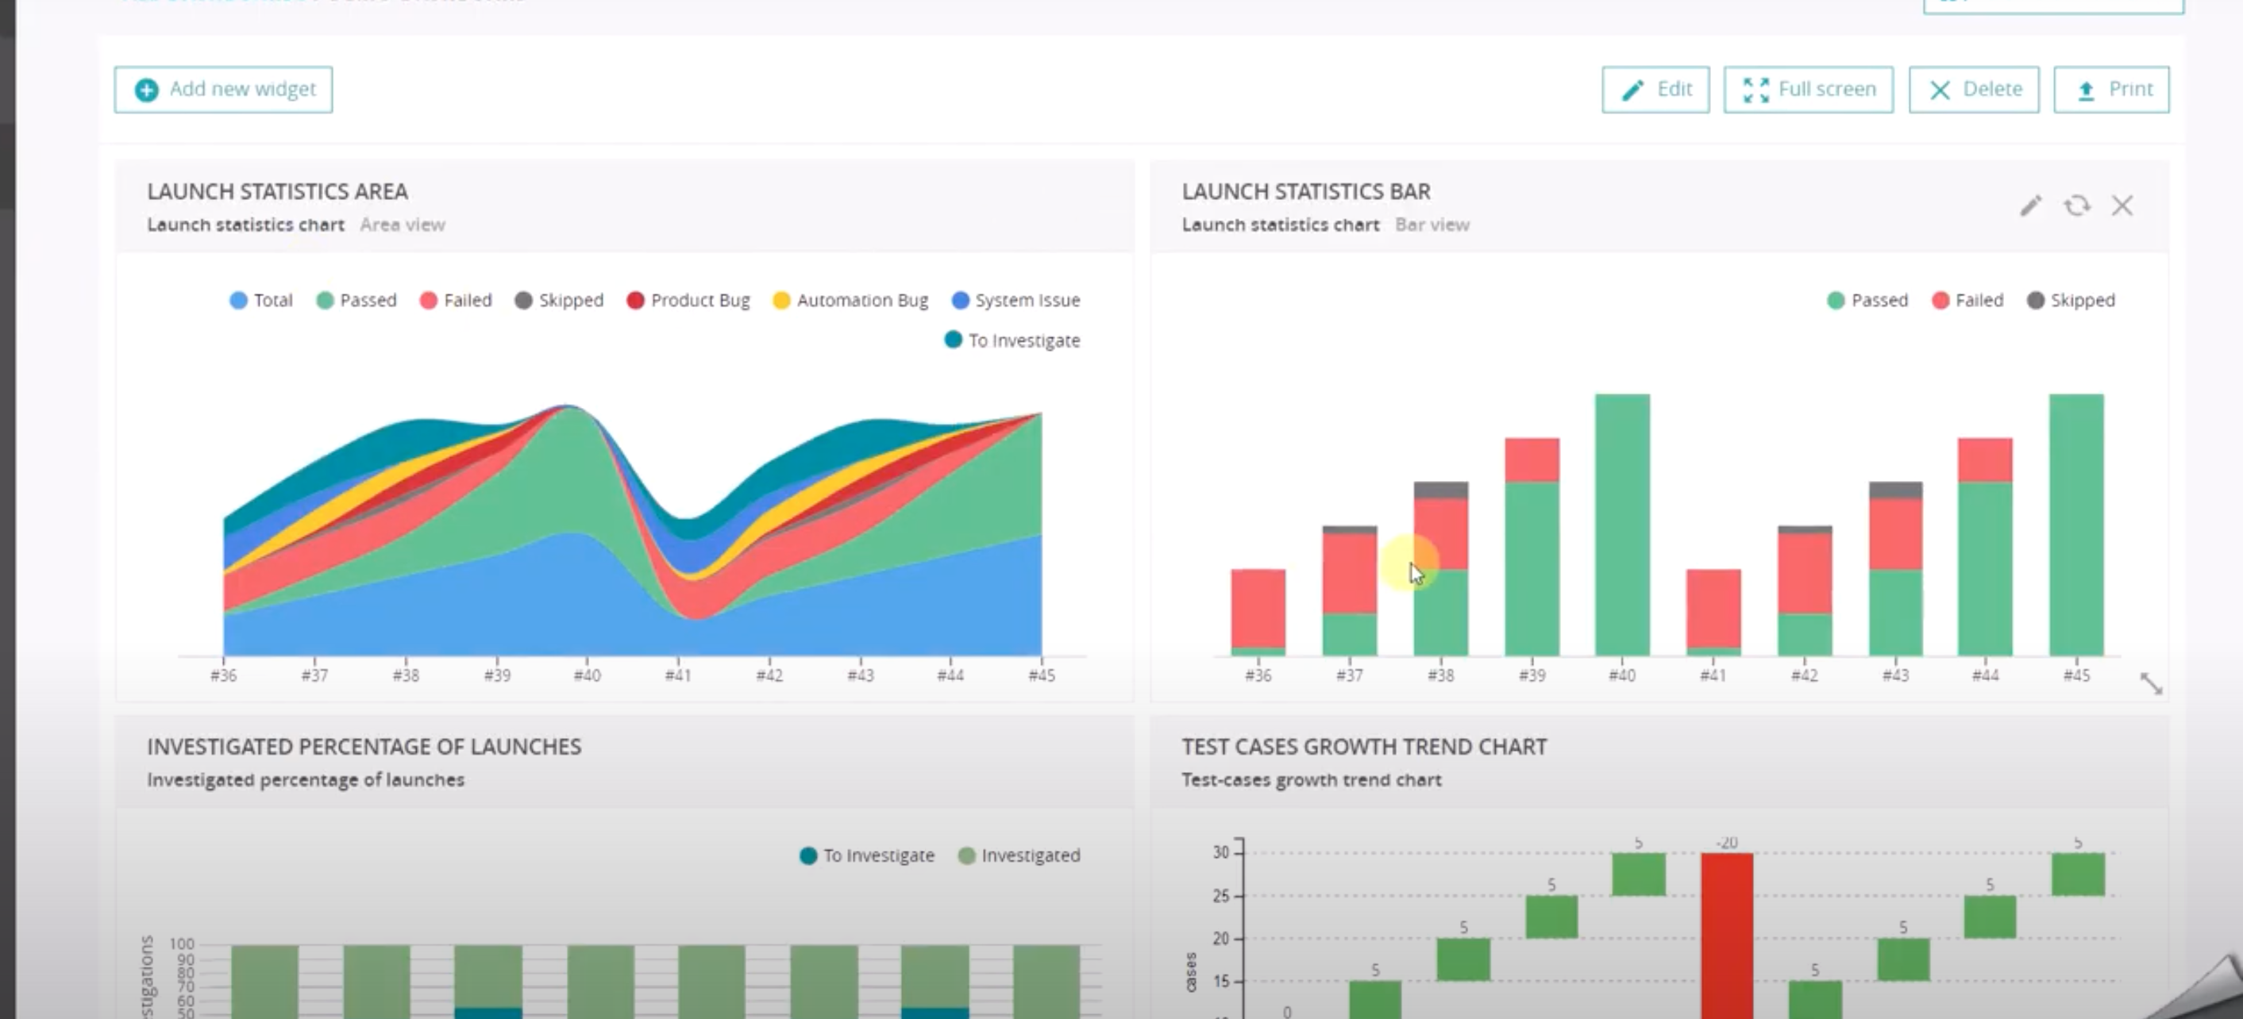Click the Edit dashboard button
Image resolution: width=2243 pixels, height=1019 pixels.
point(1655,90)
